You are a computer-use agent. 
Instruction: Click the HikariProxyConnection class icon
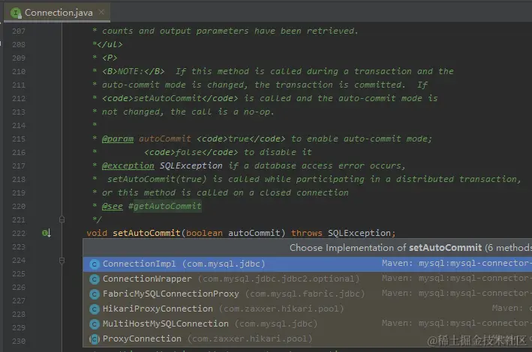click(95, 309)
